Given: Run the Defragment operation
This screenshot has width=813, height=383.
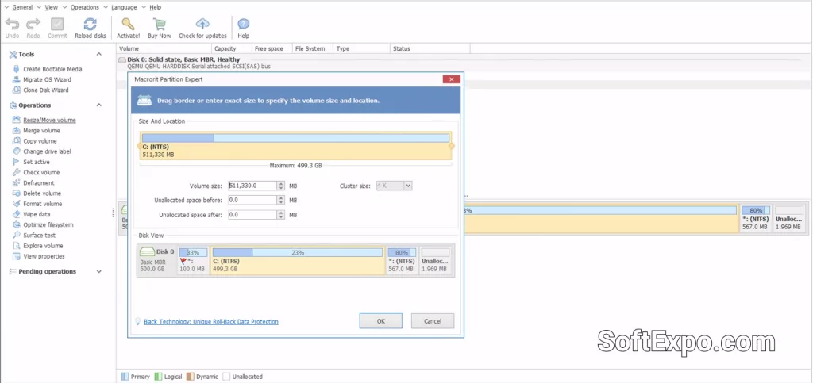Looking at the screenshot, I should point(39,182).
